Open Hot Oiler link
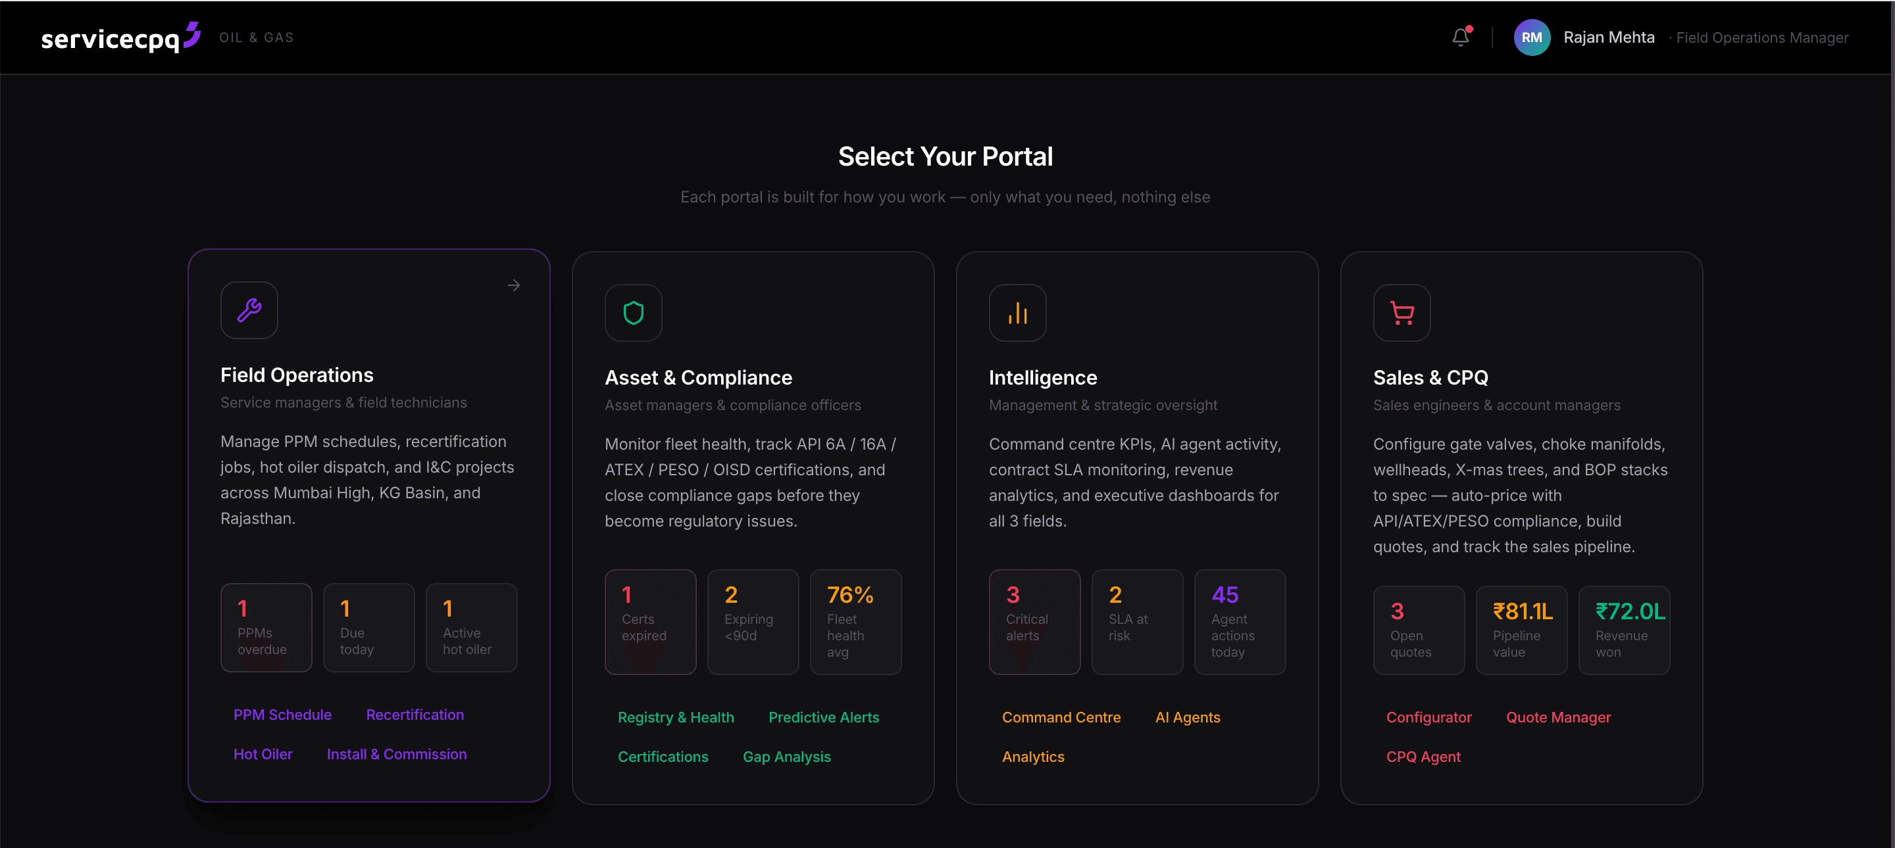This screenshot has height=848, width=1895. click(263, 754)
